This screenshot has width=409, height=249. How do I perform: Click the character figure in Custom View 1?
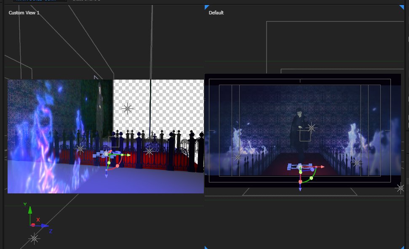(100, 110)
